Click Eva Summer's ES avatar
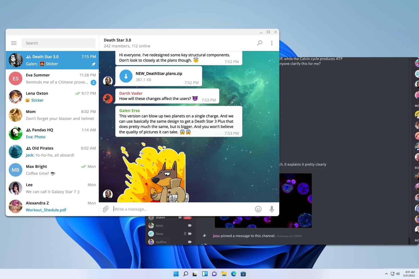 pos(16,78)
